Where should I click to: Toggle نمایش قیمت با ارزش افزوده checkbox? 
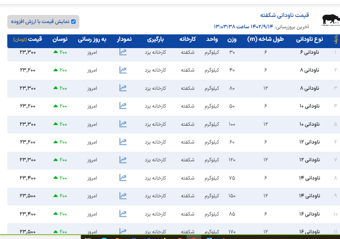click(73, 22)
